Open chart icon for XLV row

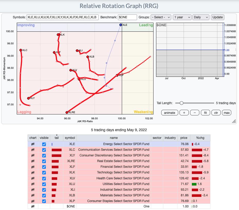pyautogui.click(x=33, y=178)
